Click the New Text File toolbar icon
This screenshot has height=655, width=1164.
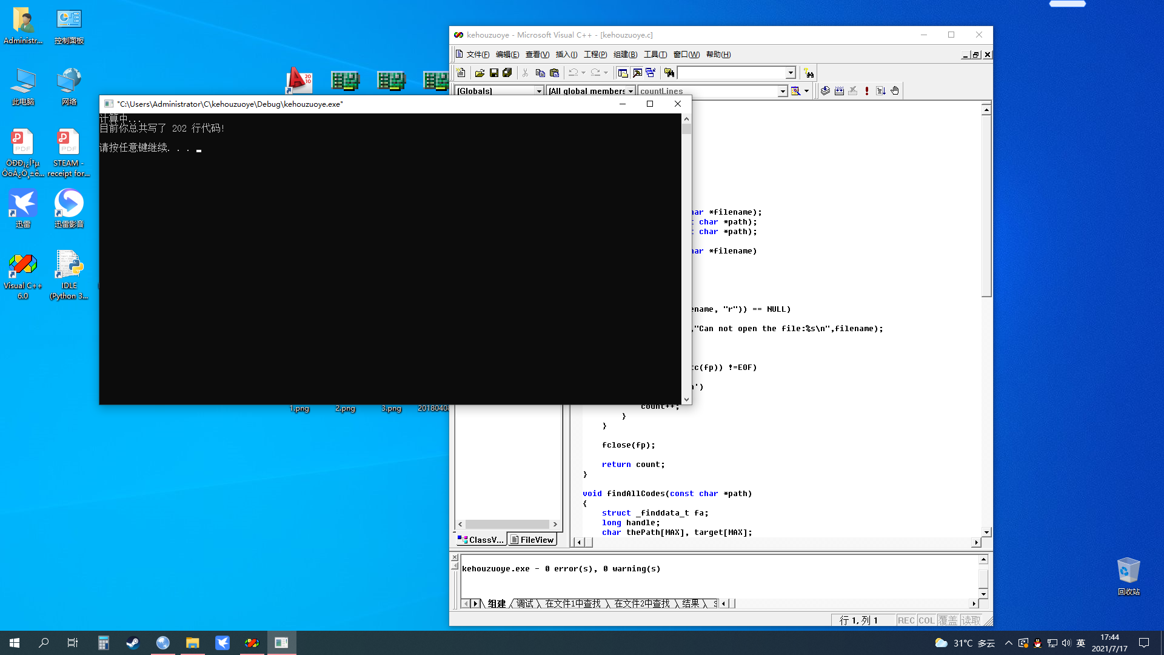tap(461, 73)
